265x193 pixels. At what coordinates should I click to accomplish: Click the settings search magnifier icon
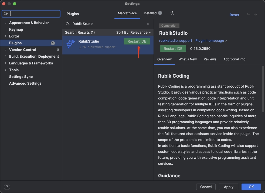[6, 14]
